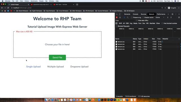Sort requests by the Status column header
181x102 pixels.
coord(135,39)
